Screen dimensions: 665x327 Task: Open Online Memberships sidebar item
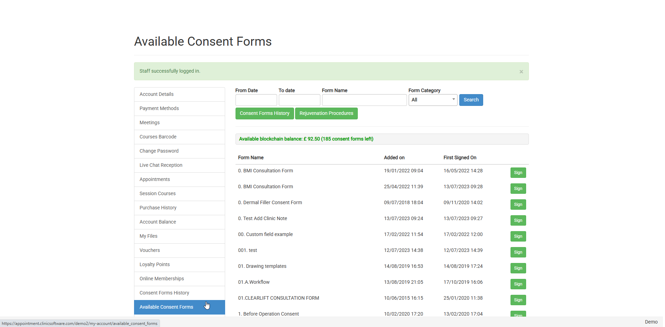point(179,279)
